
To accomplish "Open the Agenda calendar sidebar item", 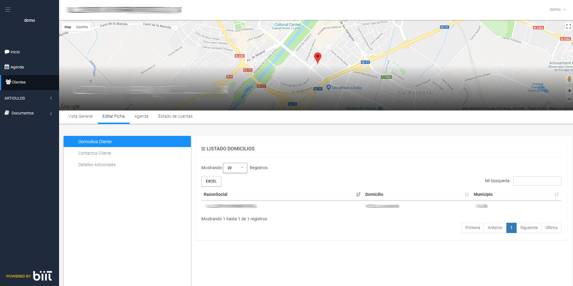I will [x=14, y=67].
